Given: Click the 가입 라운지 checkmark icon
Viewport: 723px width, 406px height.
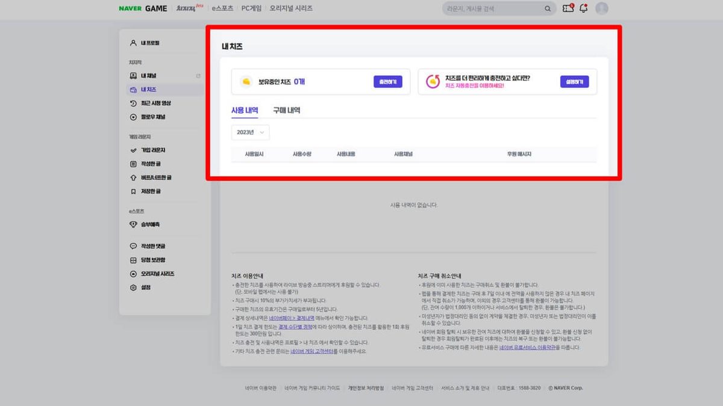Looking at the screenshot, I should [134, 150].
